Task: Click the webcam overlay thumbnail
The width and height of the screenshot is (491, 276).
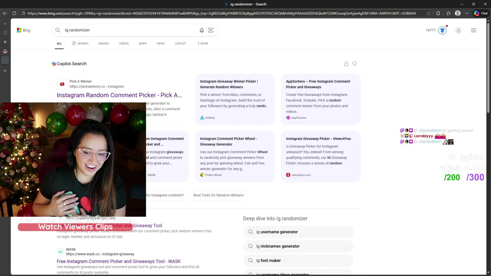Action: point(73,160)
